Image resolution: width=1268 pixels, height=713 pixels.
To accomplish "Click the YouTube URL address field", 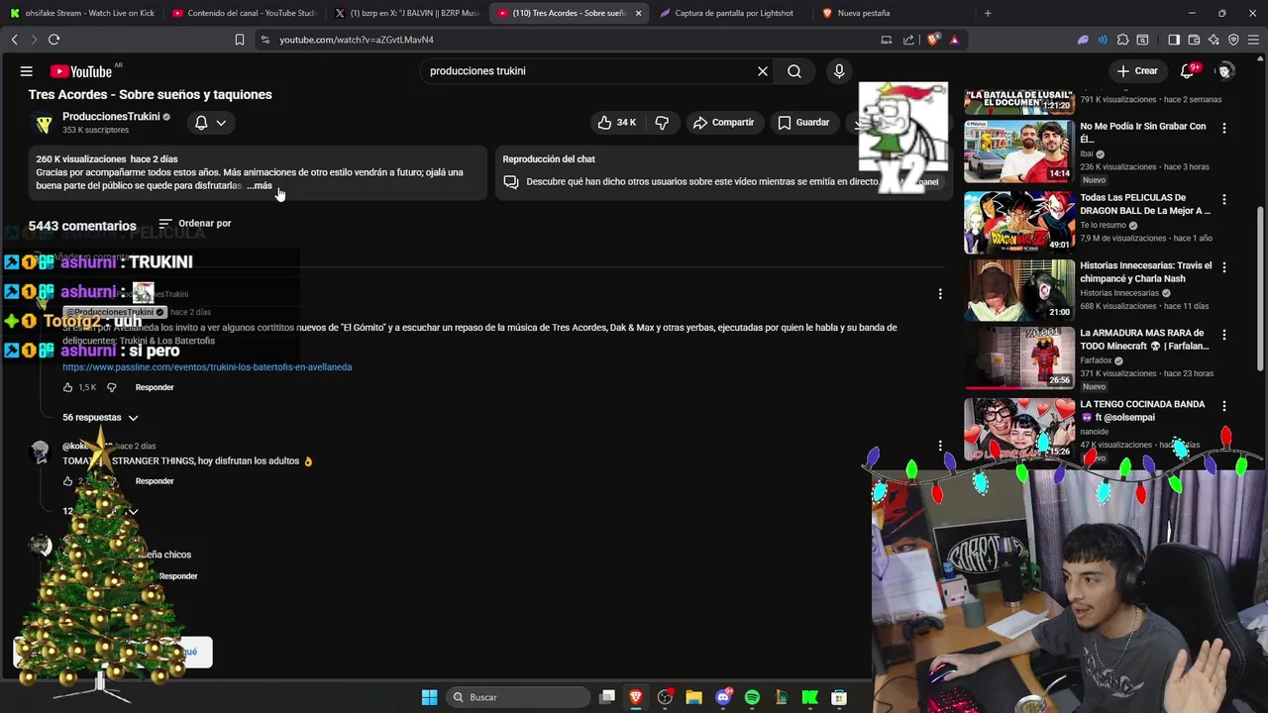I will [565, 40].
